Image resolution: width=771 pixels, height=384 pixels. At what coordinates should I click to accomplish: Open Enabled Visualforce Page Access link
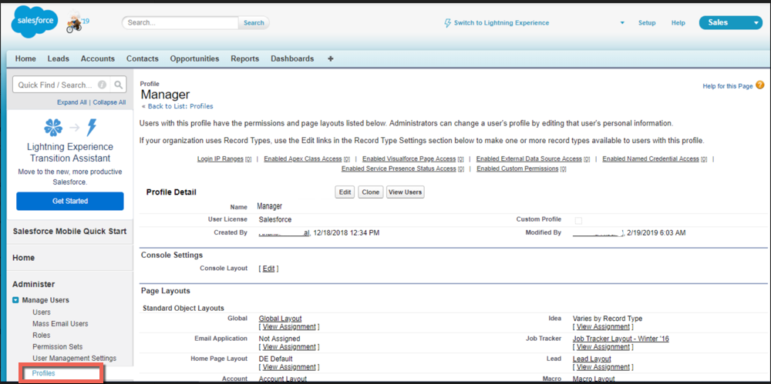[409, 159]
